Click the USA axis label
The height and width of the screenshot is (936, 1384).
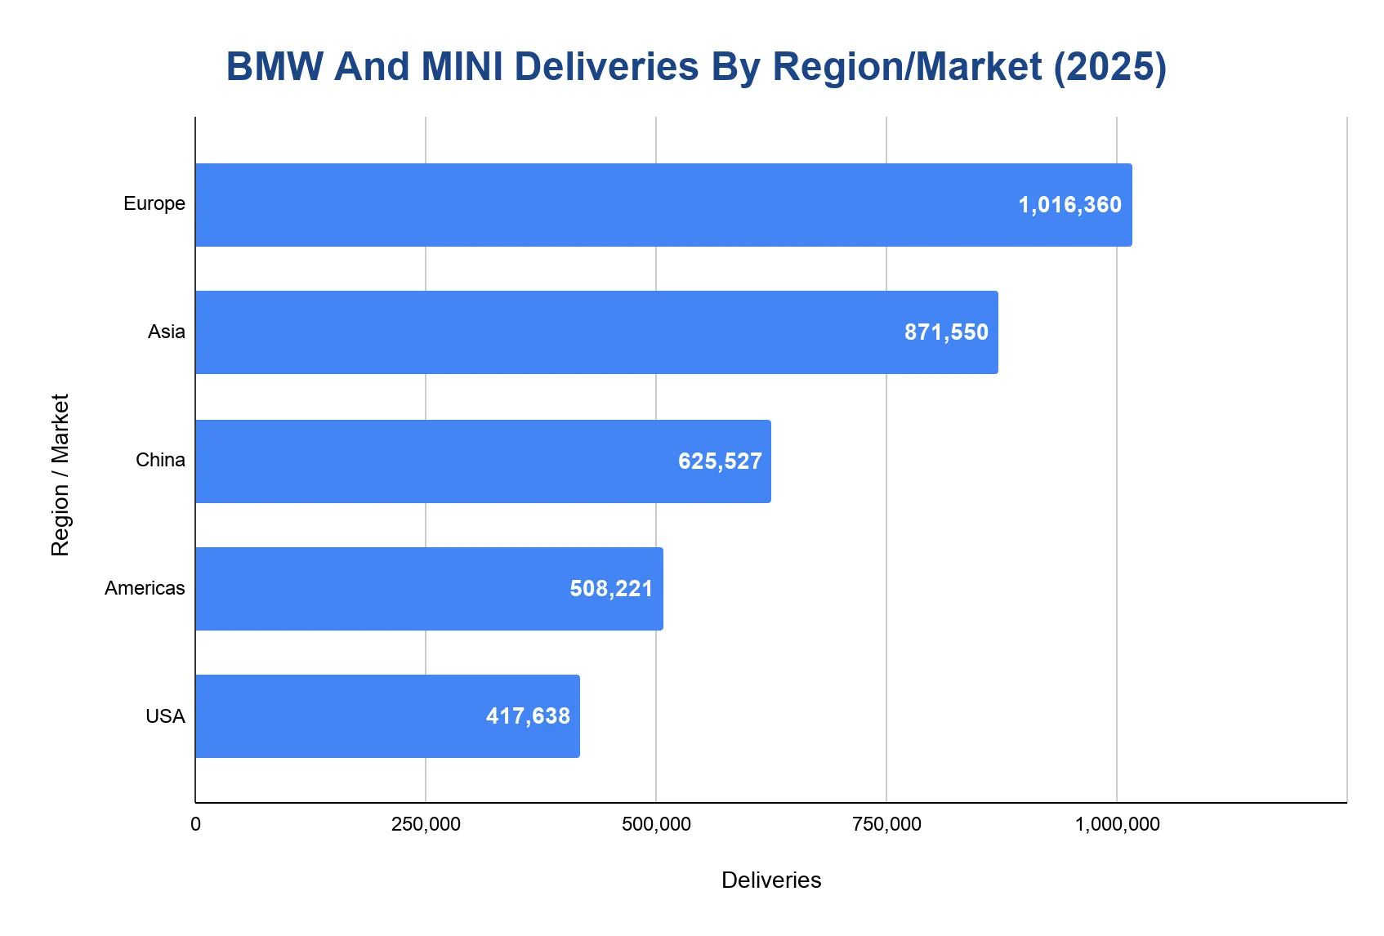pyautogui.click(x=165, y=716)
